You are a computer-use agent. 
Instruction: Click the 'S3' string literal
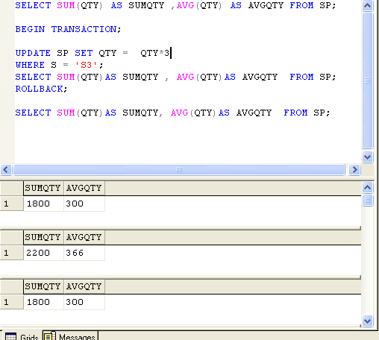(x=86, y=65)
